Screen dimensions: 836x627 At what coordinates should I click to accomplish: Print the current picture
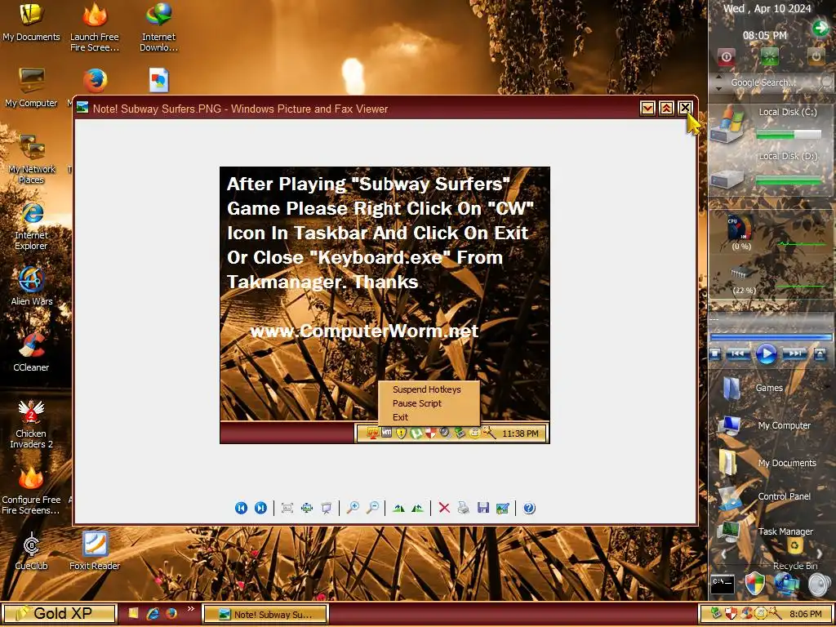[464, 508]
